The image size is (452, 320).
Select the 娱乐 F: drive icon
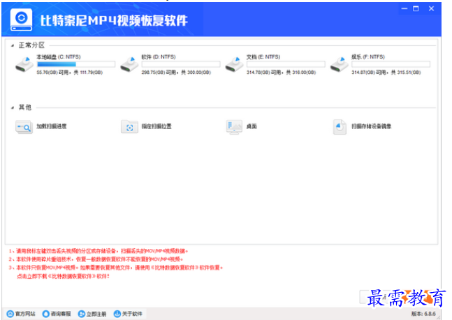coord(339,64)
